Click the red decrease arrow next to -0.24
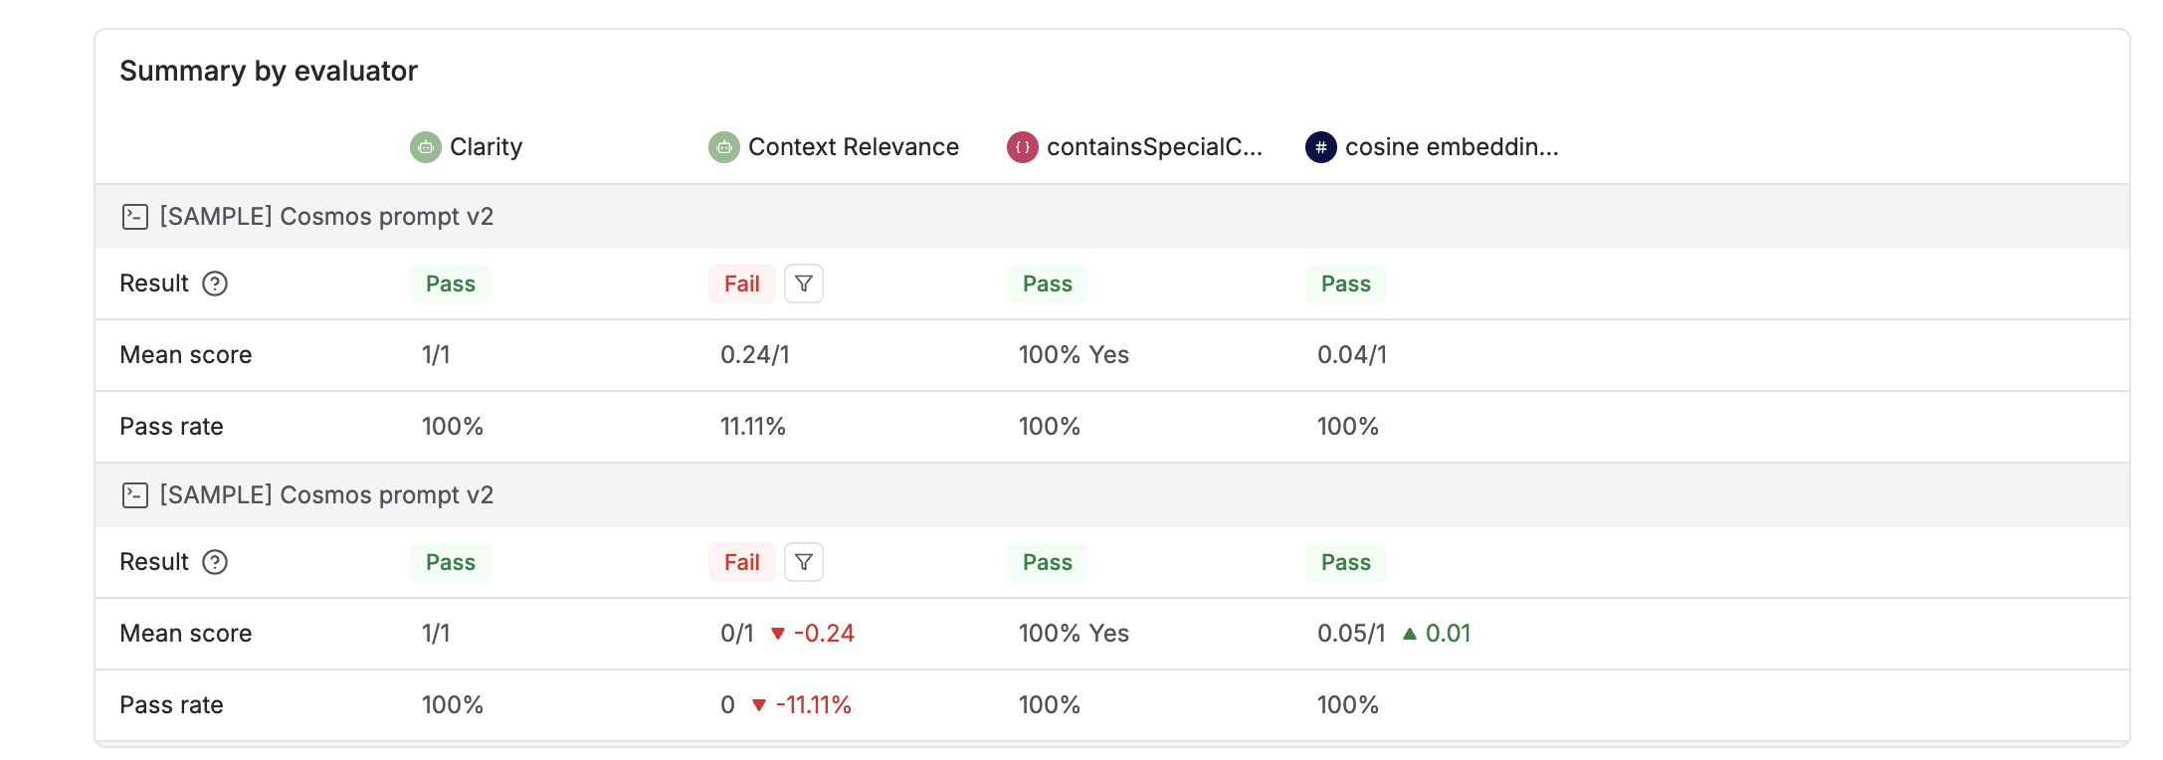Viewport: 2163px width, 760px height. click(x=779, y=633)
